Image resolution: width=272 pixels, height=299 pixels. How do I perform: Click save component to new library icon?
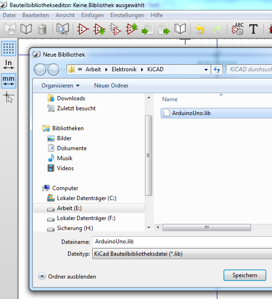pyautogui.click(x=180, y=29)
